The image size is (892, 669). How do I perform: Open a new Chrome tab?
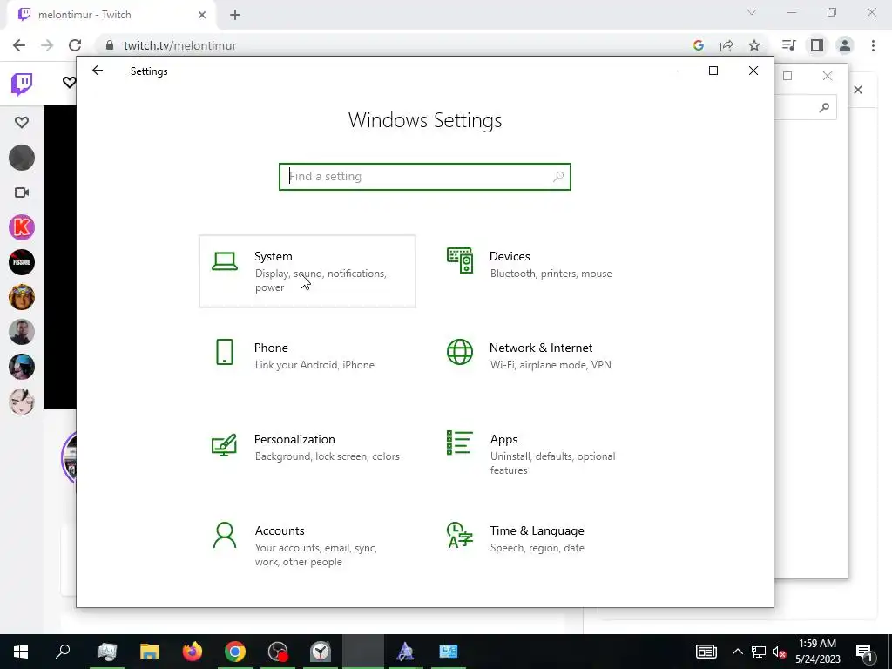(235, 15)
